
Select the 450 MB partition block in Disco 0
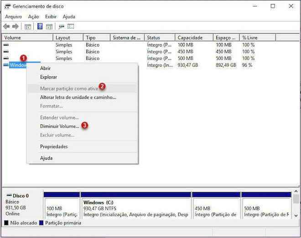pos(216,205)
